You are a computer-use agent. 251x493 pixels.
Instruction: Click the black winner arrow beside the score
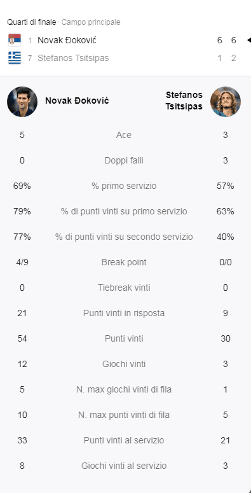click(249, 40)
